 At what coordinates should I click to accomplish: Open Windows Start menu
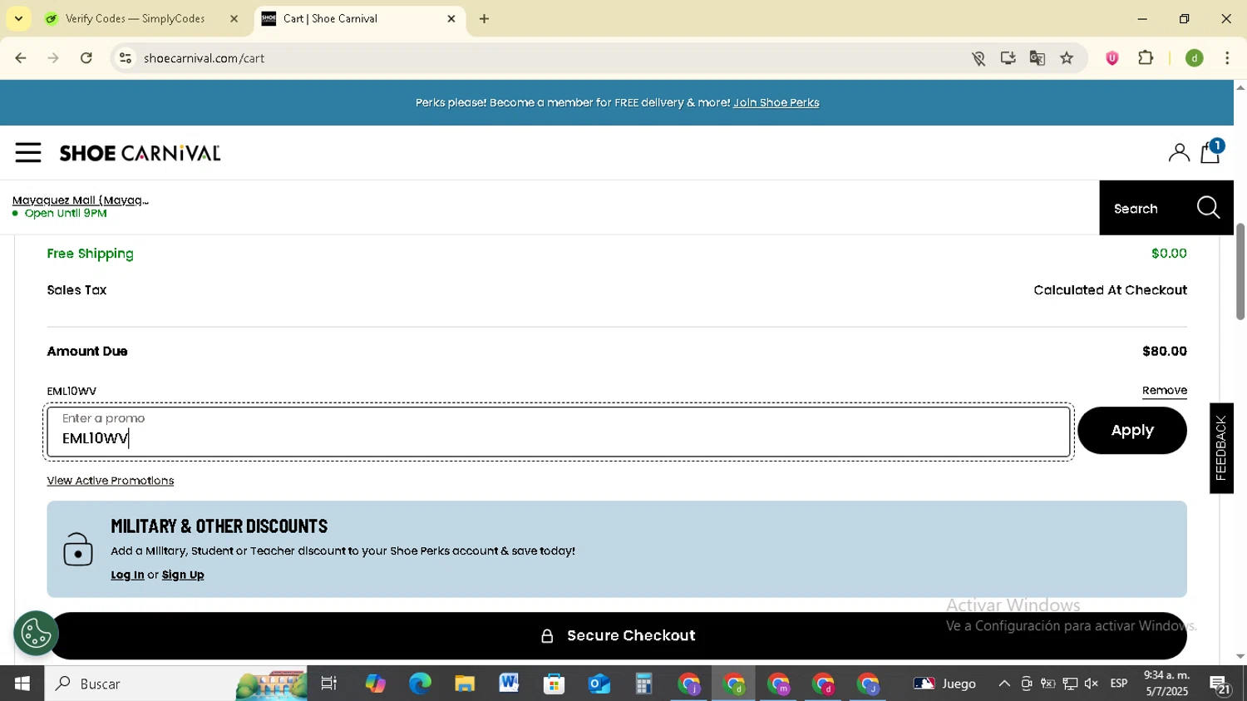coord(22,684)
